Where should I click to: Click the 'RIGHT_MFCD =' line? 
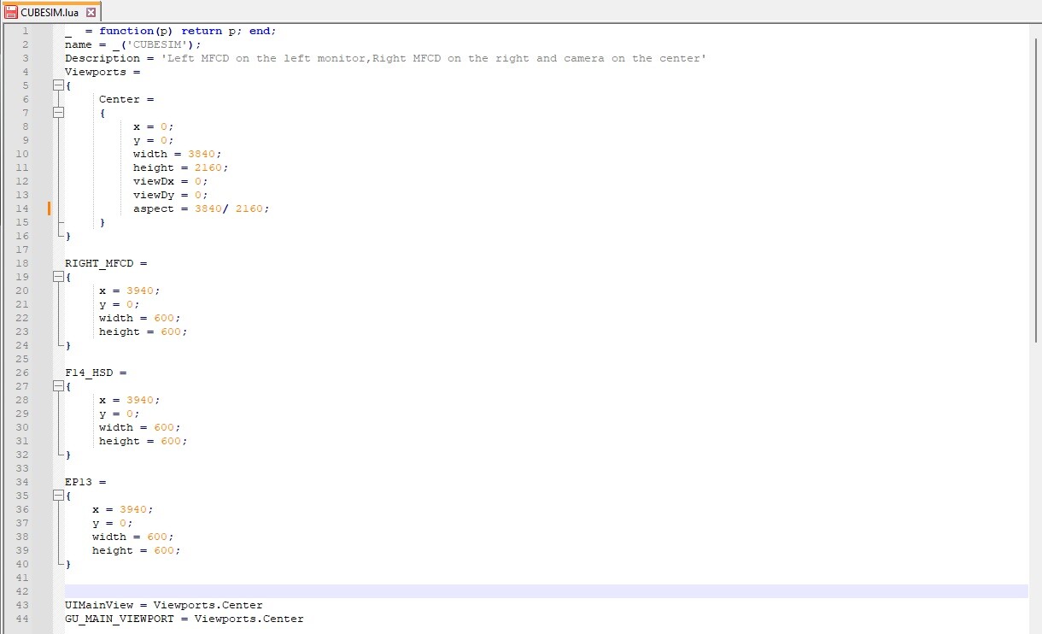(106, 263)
